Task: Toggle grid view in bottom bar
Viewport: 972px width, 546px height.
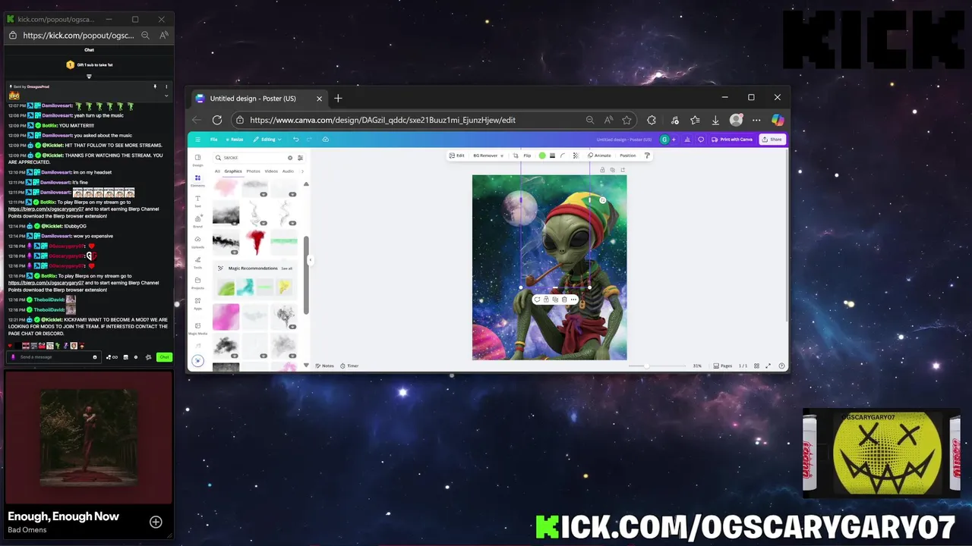Action: pyautogui.click(x=756, y=366)
